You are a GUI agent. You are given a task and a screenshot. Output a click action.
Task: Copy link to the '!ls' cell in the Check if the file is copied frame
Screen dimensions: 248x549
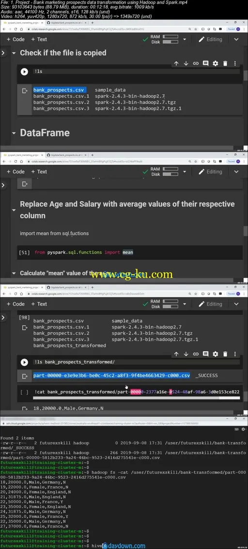[x=196, y=63]
